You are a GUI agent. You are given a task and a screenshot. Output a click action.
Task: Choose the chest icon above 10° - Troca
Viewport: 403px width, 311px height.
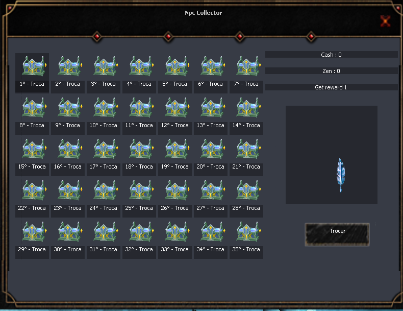click(106, 108)
